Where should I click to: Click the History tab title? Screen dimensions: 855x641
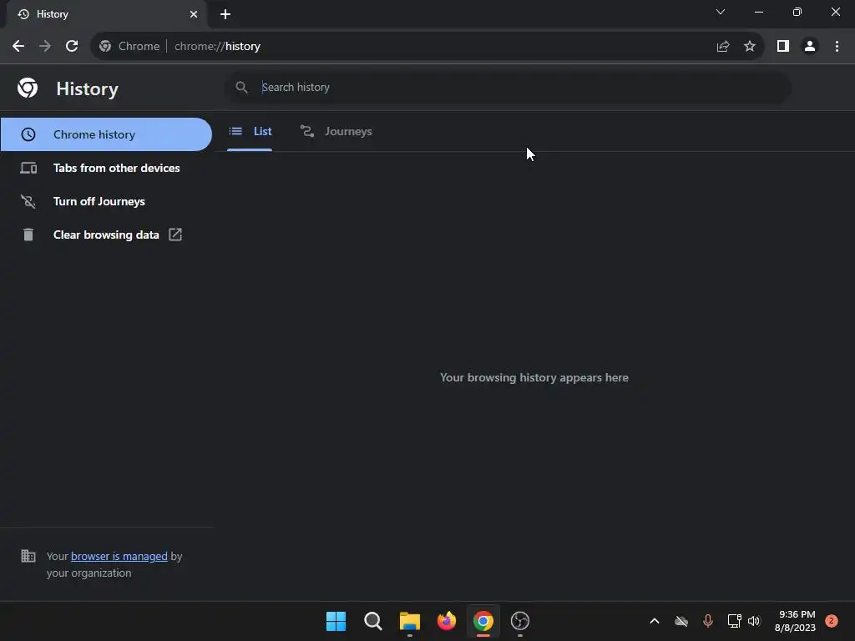click(x=53, y=14)
